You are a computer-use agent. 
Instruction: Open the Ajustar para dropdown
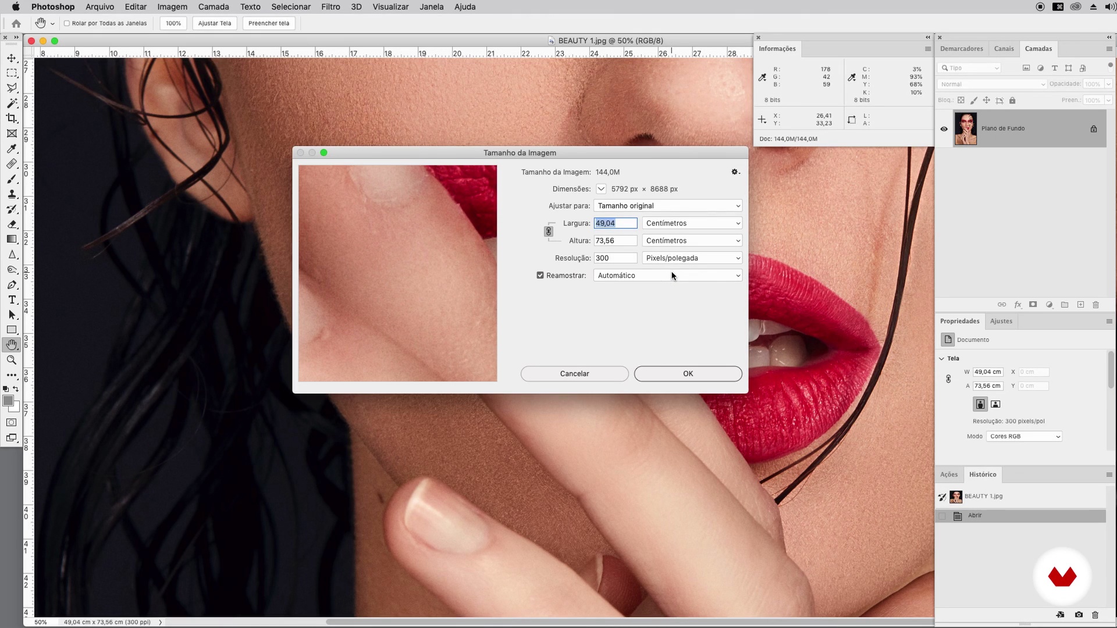(x=668, y=206)
